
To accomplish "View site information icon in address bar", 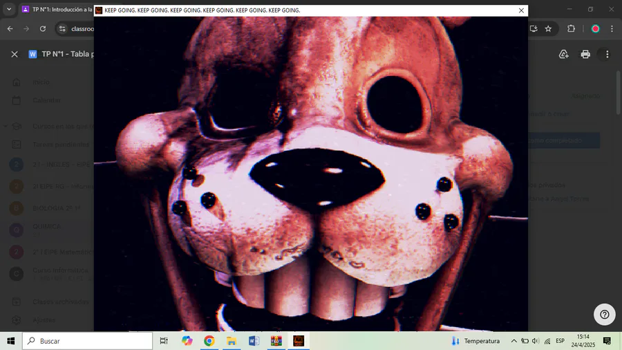I will click(62, 28).
